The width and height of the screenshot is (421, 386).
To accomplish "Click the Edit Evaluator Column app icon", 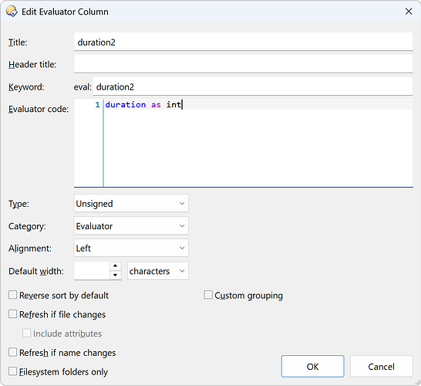I will 12,12.
